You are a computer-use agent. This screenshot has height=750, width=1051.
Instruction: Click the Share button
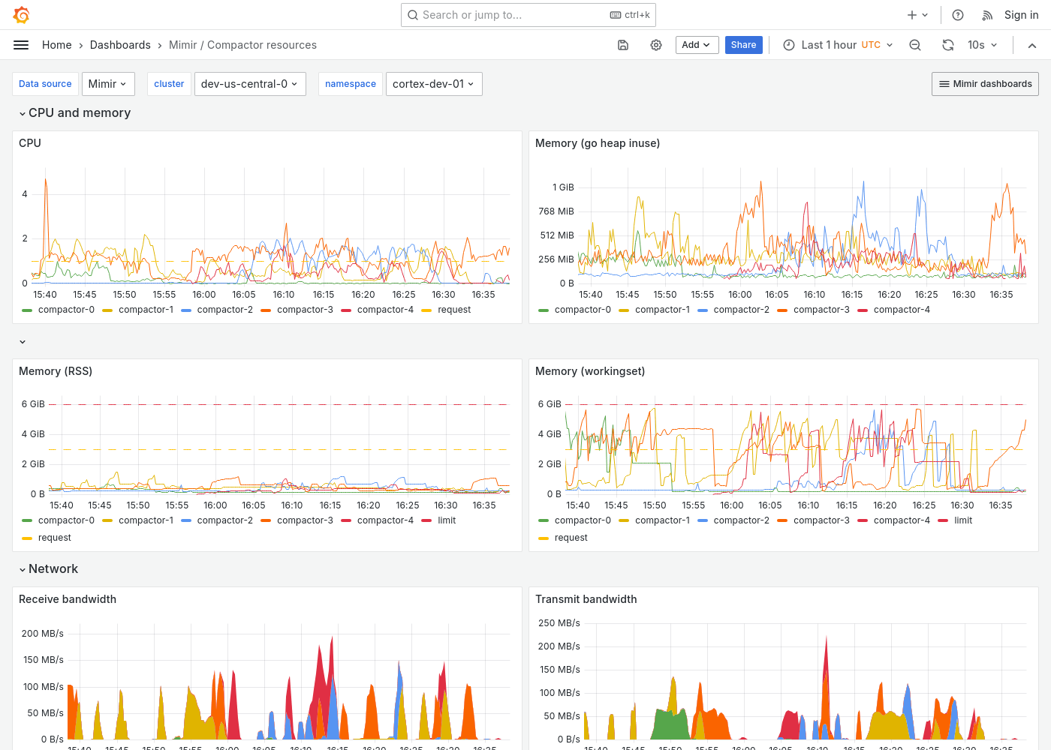point(743,45)
